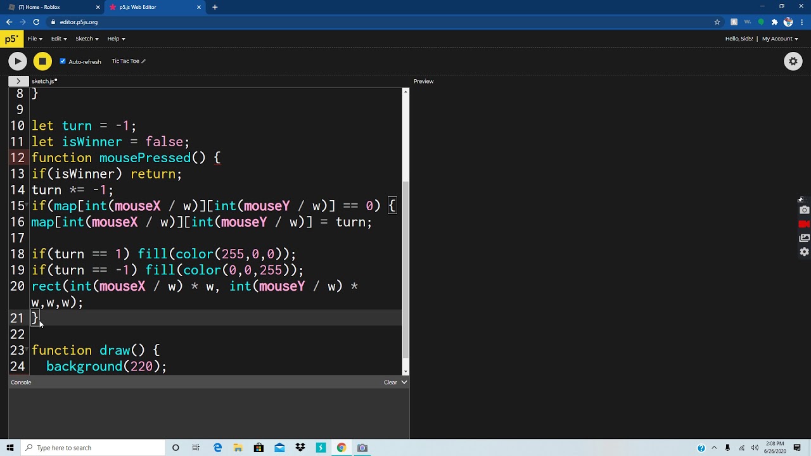Viewport: 811px width, 456px height.
Task: Start recording with red video icon
Action: click(804, 224)
